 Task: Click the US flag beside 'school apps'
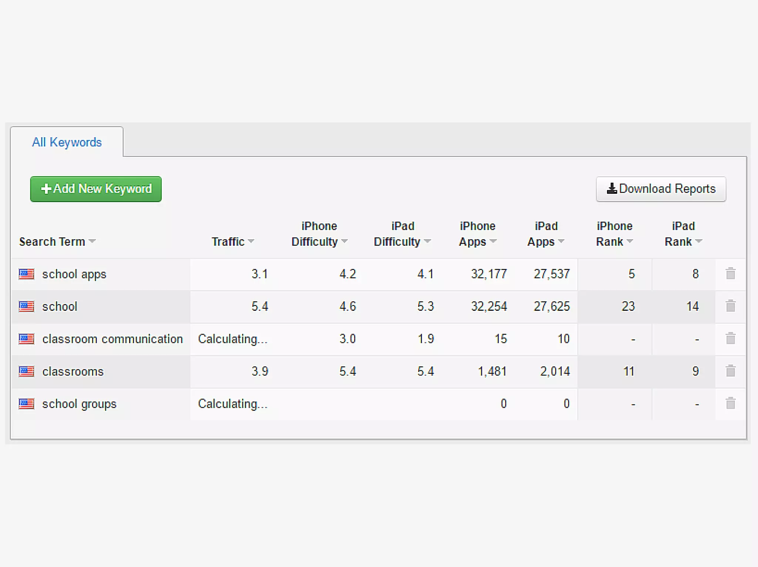click(26, 274)
